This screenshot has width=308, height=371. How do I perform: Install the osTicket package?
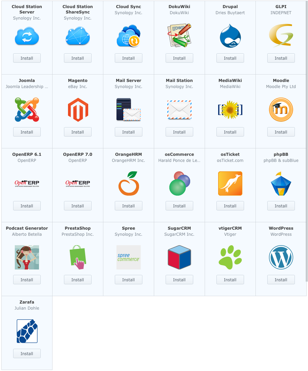(x=230, y=206)
